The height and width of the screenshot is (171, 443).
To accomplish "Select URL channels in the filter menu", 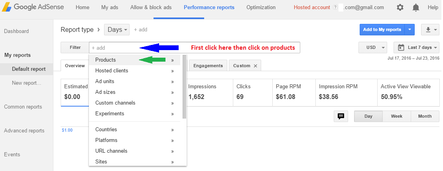I will (134, 151).
